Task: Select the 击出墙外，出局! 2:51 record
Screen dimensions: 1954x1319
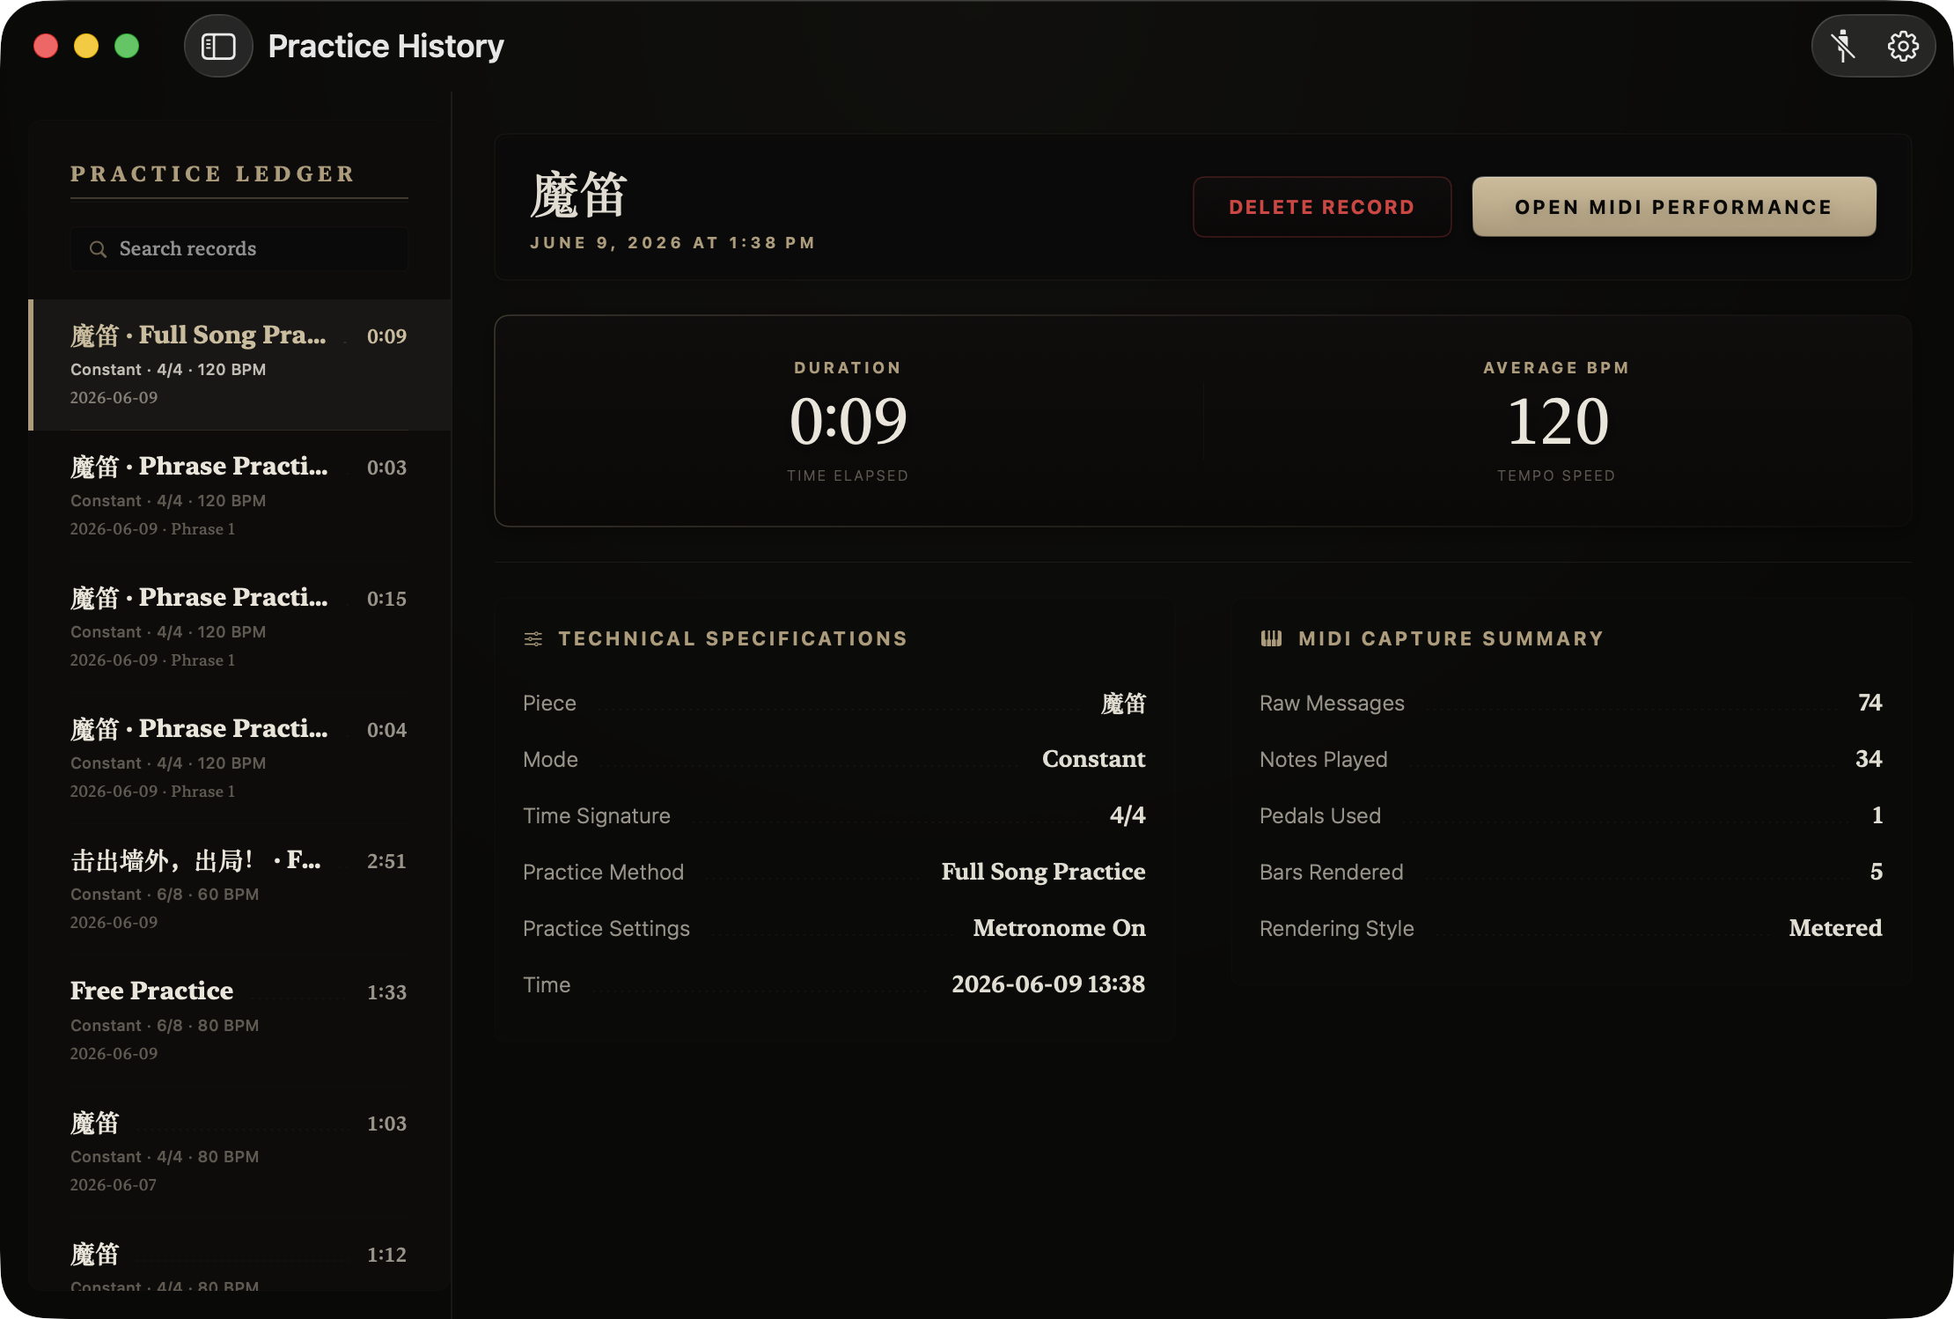Action: (240, 889)
